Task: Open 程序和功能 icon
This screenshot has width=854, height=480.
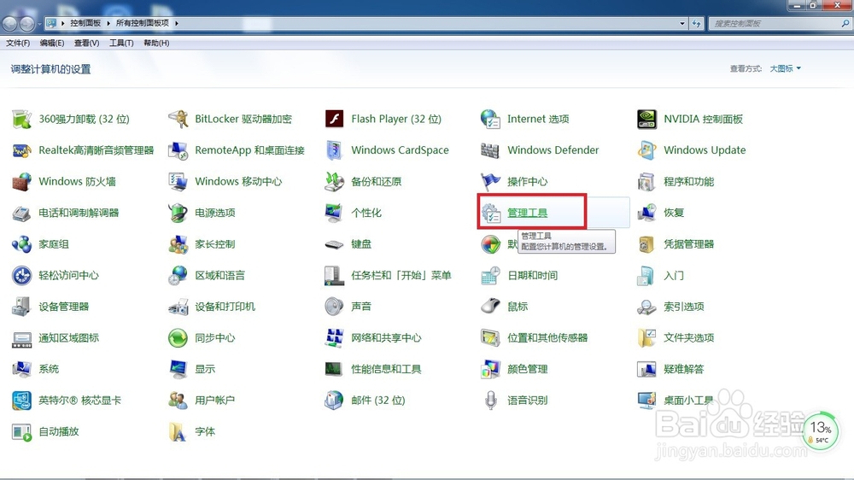Action: [647, 181]
